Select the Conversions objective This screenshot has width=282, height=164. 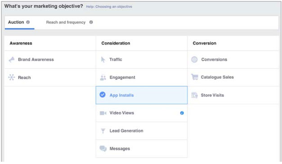(x=233, y=59)
